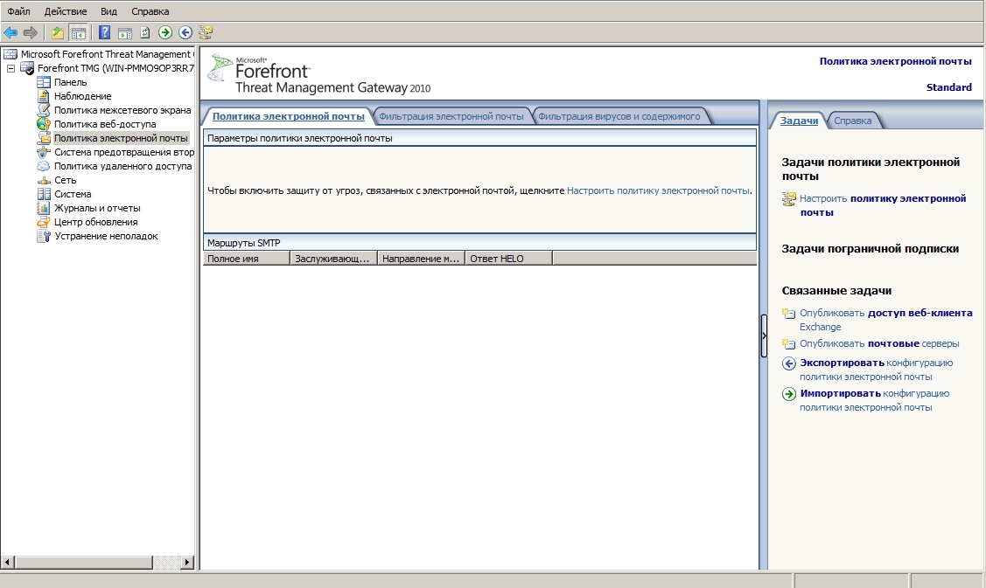Click Настроить политику электронной почты inline link
This screenshot has width=986, height=588.
pyautogui.click(x=659, y=190)
